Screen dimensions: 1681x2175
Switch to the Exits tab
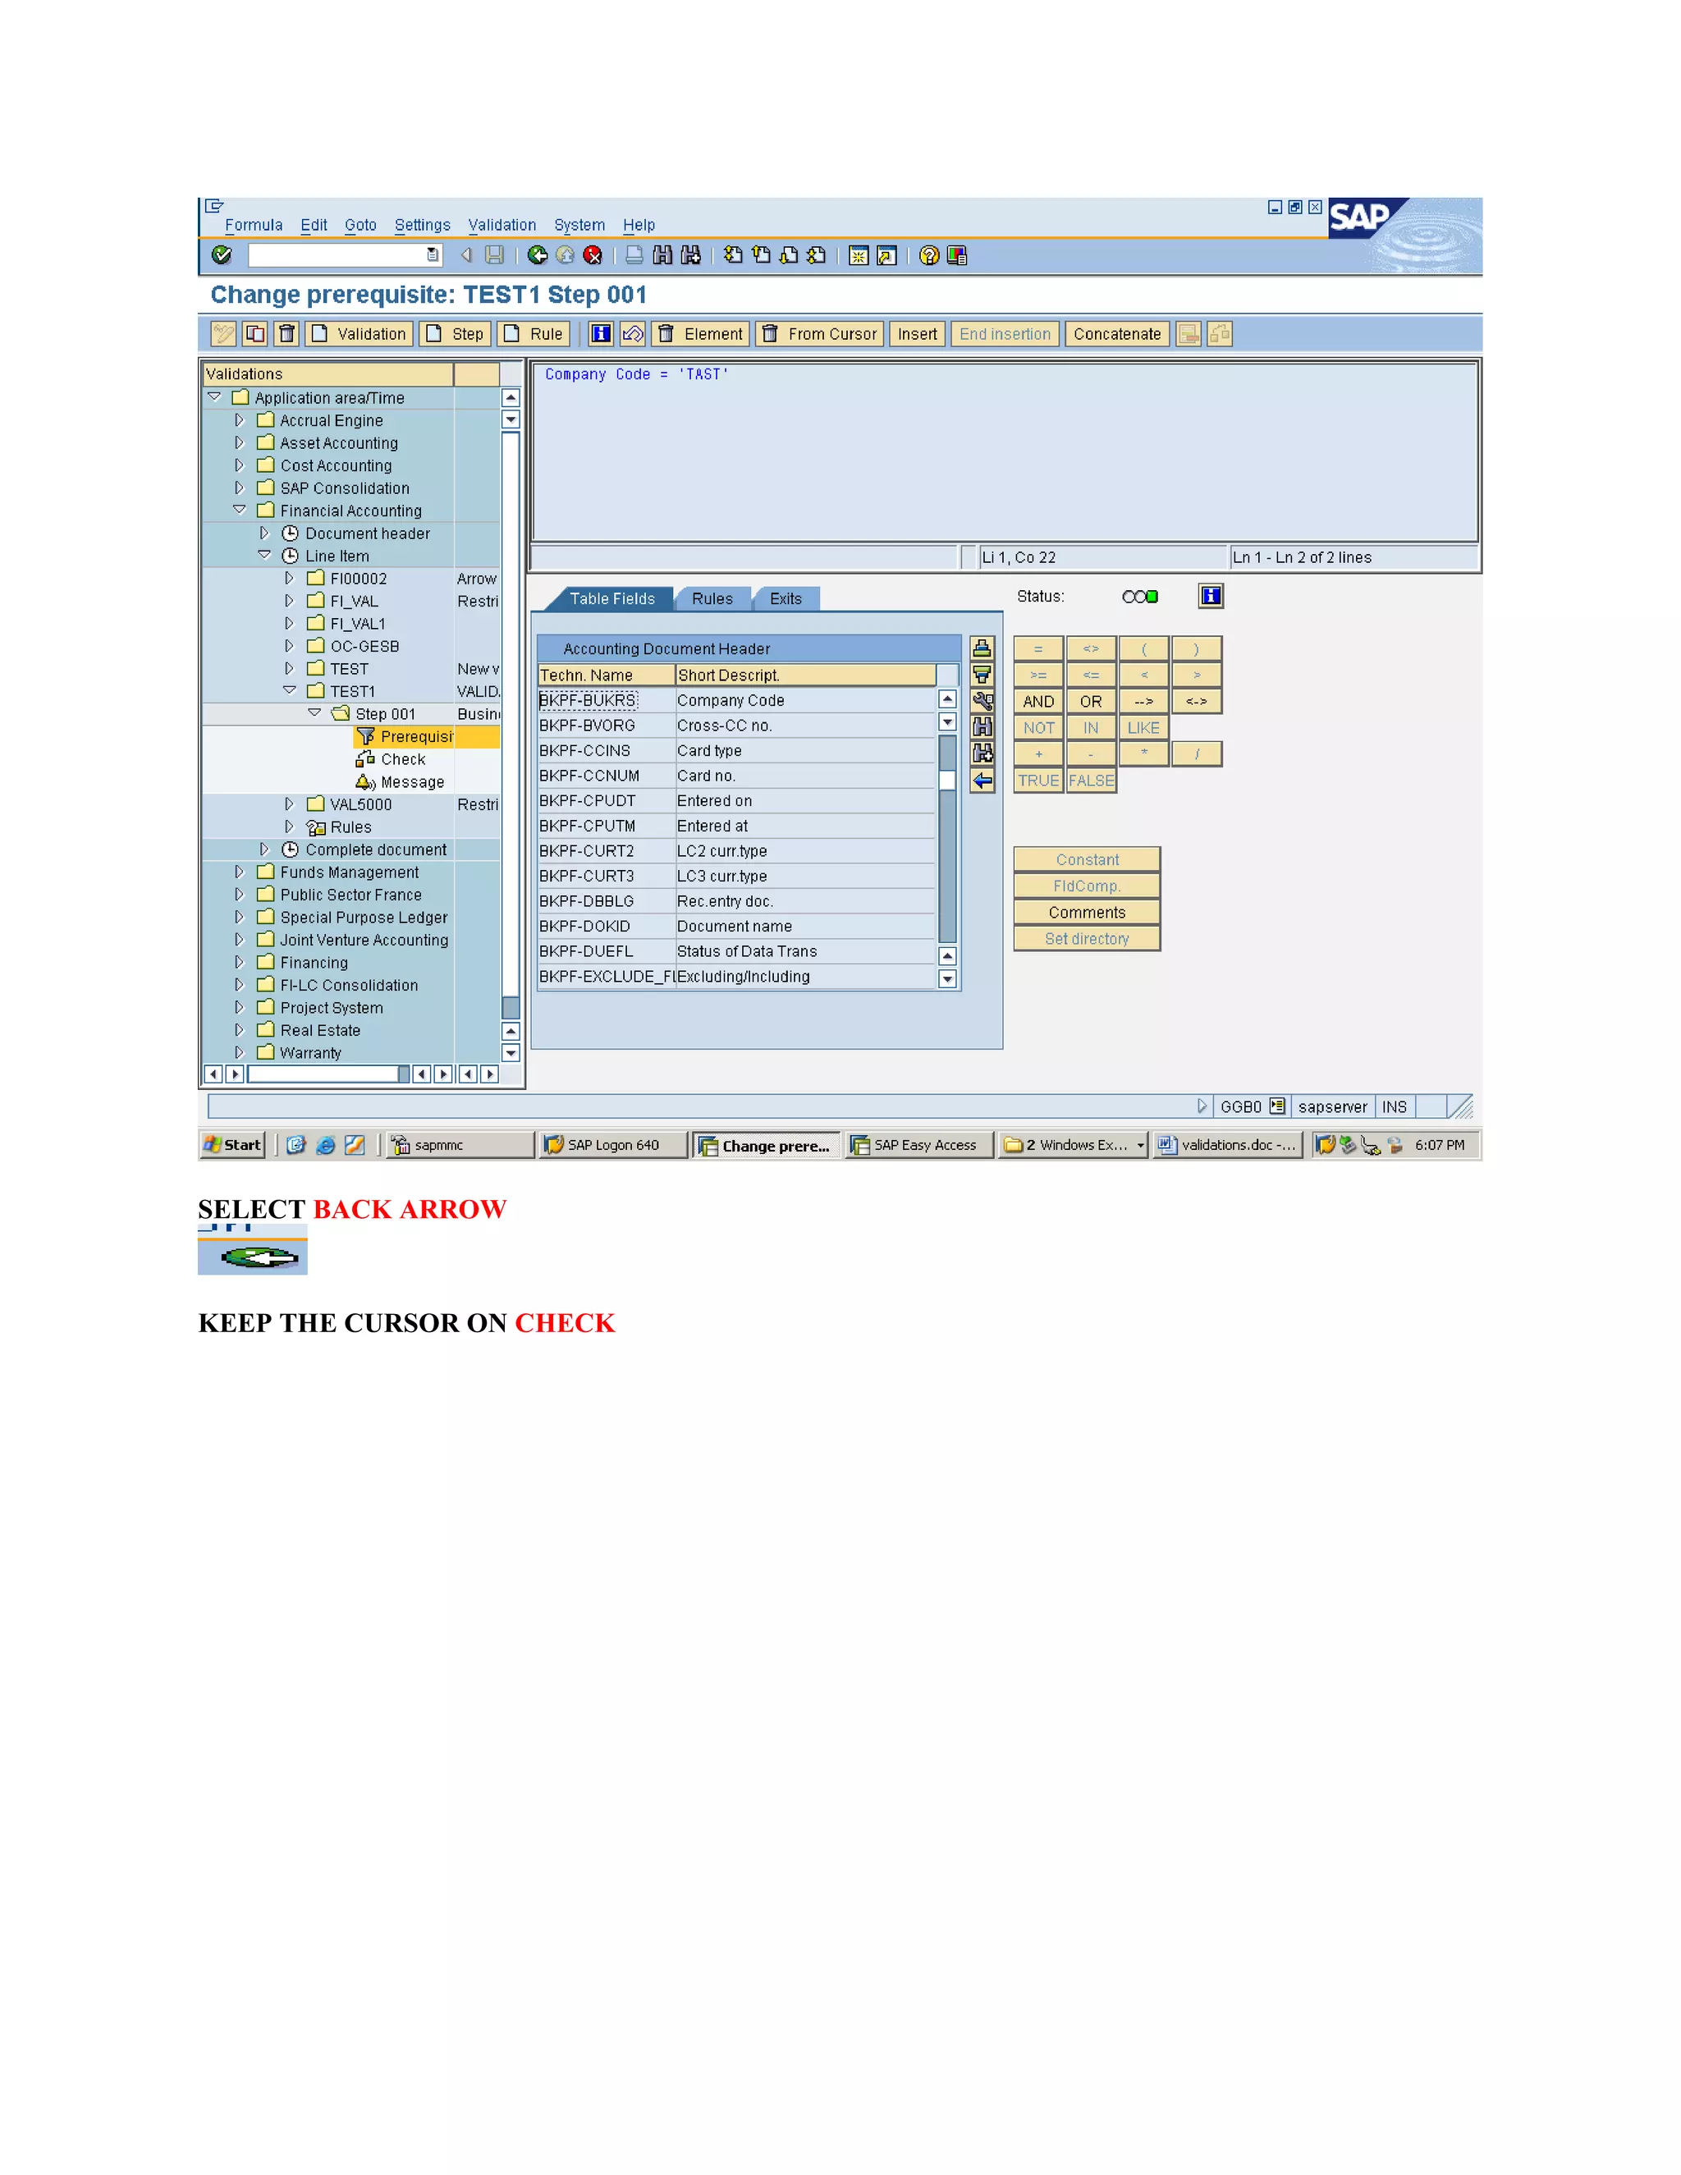click(786, 598)
